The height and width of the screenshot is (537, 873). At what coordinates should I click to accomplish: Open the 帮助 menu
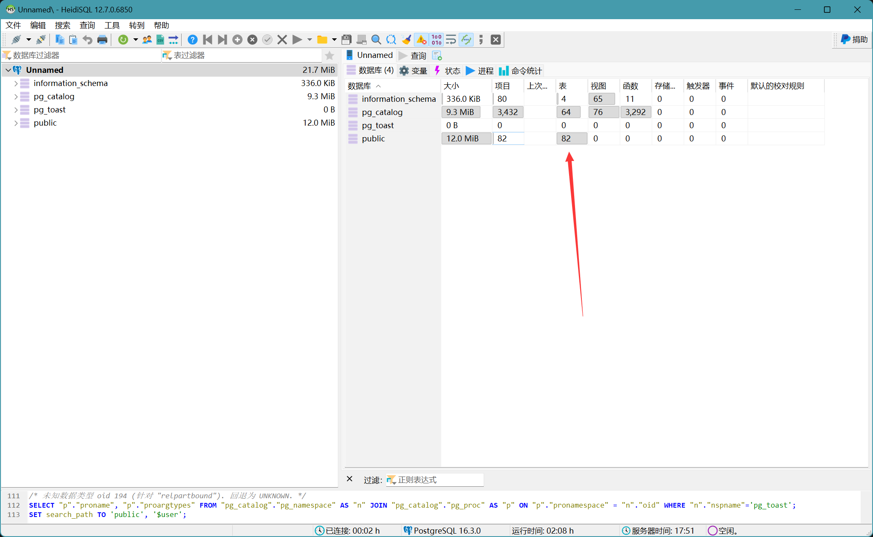click(162, 26)
